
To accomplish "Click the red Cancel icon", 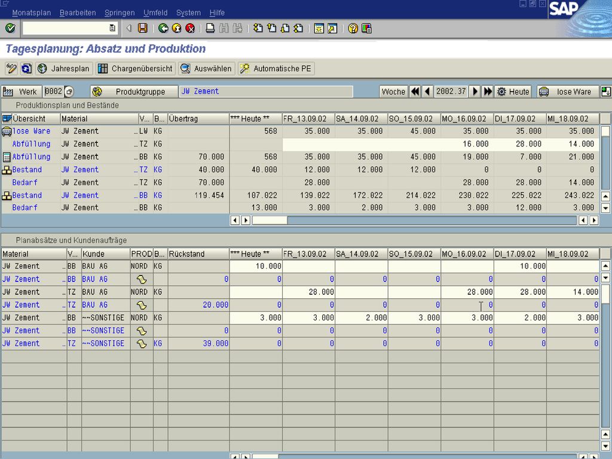I will (x=190, y=28).
